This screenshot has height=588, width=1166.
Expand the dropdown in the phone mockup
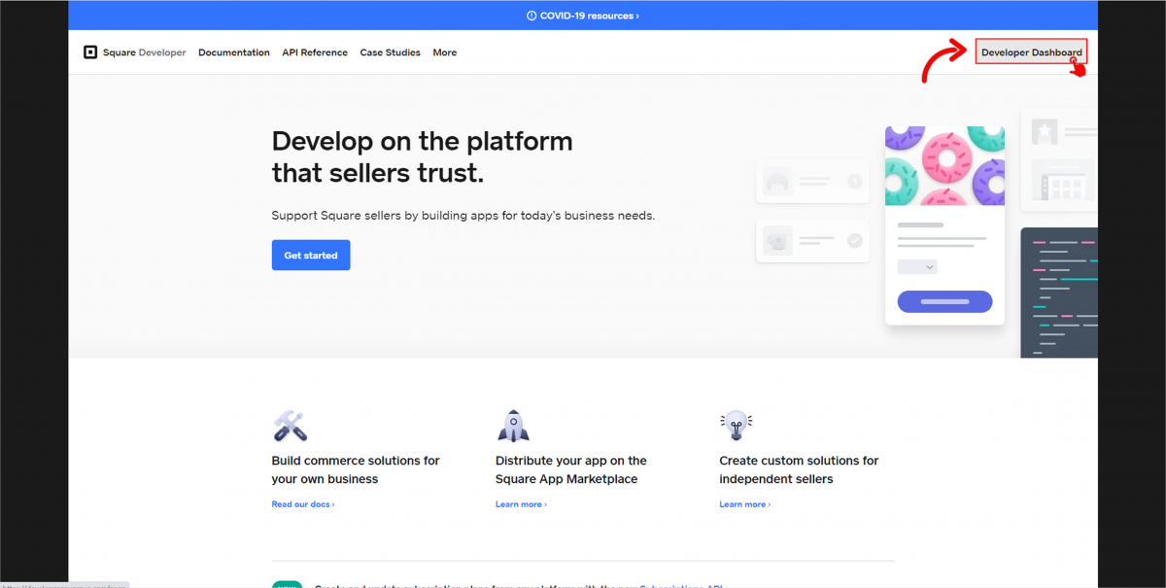(916, 265)
